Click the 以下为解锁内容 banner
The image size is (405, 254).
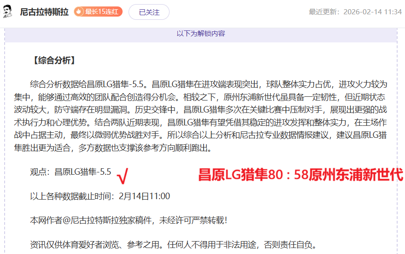point(201,34)
